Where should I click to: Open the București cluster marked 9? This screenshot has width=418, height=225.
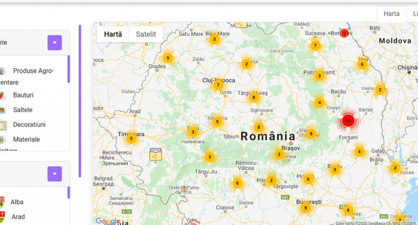(305, 208)
